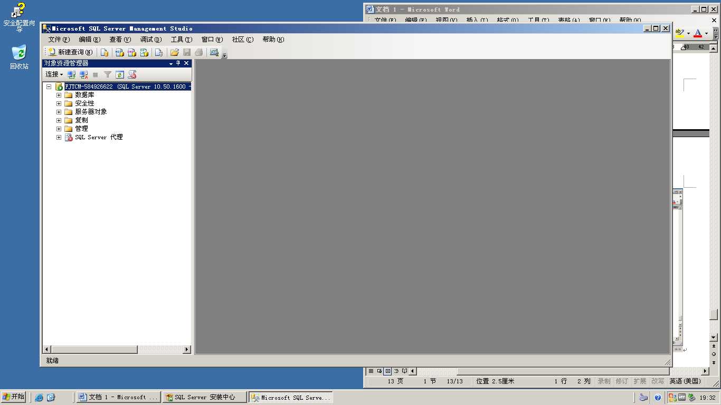Click Object Explorer horizontal scrollbar left arrow

point(46,350)
